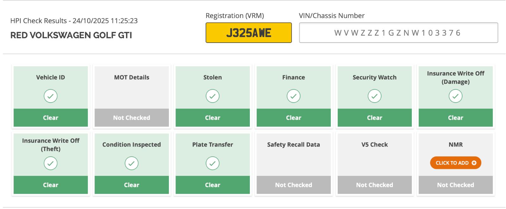Screen dimensions: 506x209
Task: Click the Condition Inspected checkmark icon
Action: (132, 163)
